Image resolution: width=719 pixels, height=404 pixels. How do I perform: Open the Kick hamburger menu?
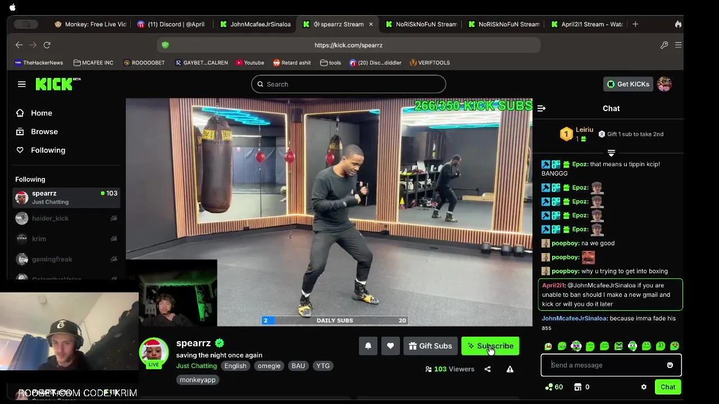tap(22, 84)
